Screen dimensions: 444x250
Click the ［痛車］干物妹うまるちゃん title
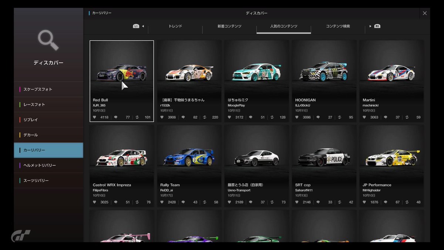182,100
